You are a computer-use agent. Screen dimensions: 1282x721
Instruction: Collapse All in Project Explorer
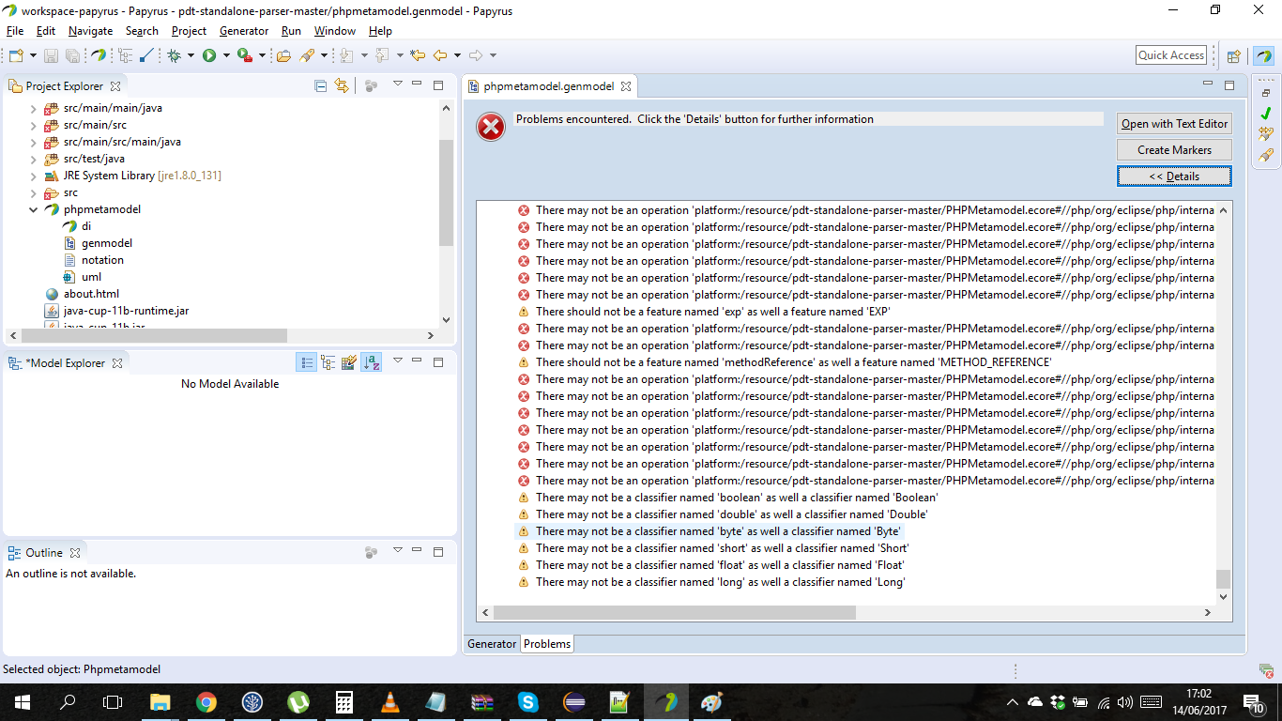coord(320,85)
